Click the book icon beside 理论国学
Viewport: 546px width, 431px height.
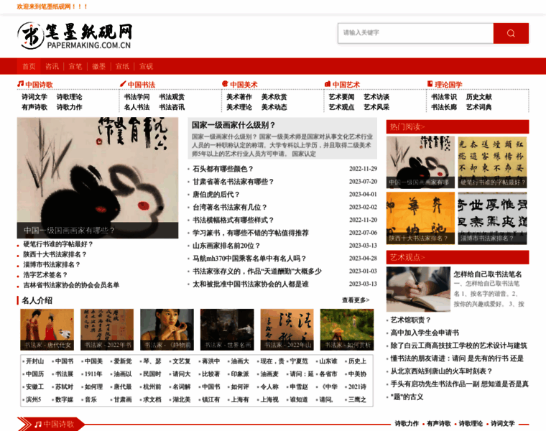pyautogui.click(x=430, y=84)
